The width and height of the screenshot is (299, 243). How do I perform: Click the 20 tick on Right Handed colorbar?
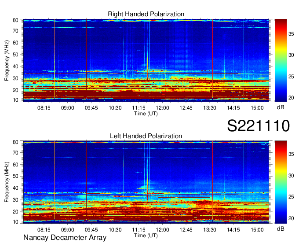coord(291,98)
